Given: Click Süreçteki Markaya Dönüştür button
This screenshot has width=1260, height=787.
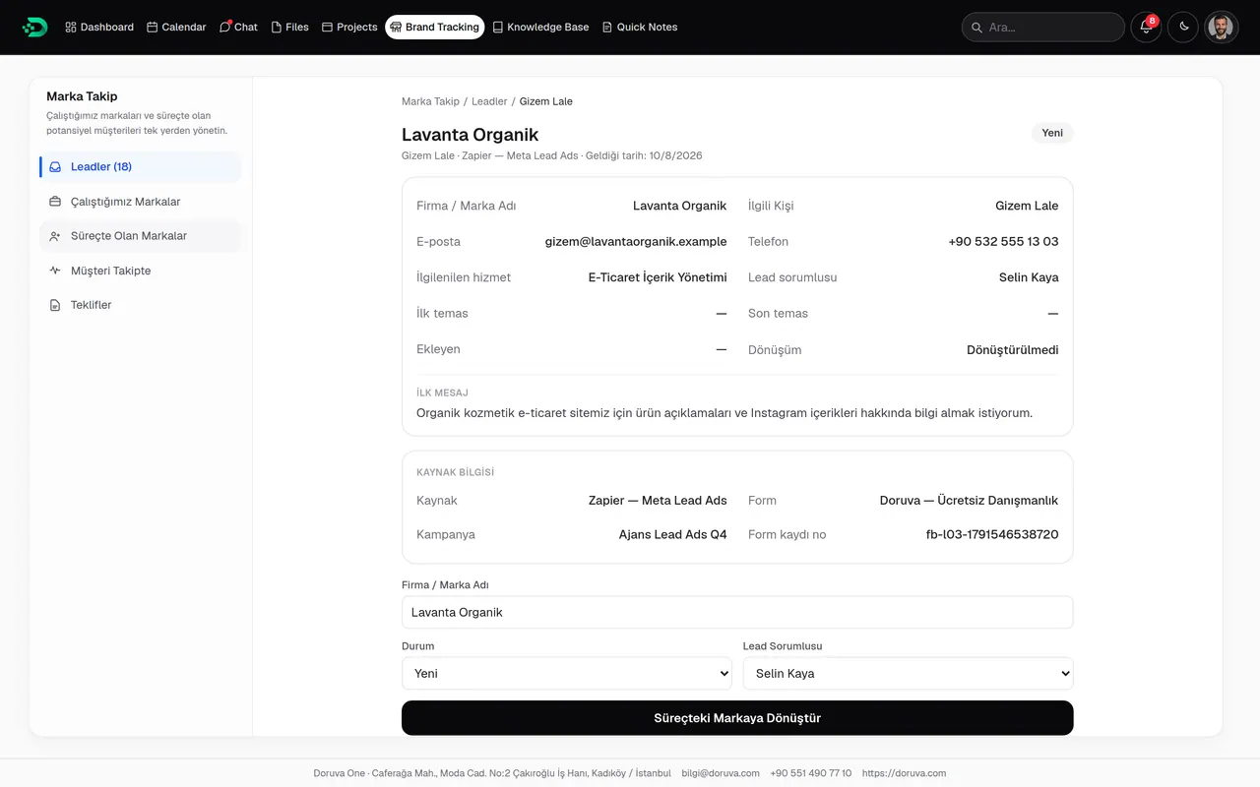Looking at the screenshot, I should [x=737, y=718].
